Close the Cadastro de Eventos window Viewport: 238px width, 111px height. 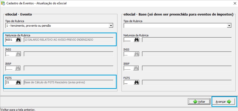click(x=235, y=3)
